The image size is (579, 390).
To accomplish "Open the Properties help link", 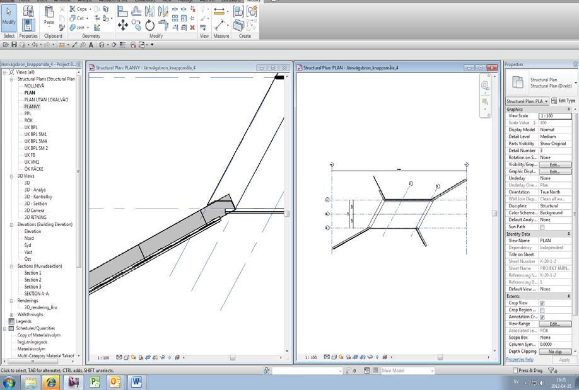I will (520, 359).
